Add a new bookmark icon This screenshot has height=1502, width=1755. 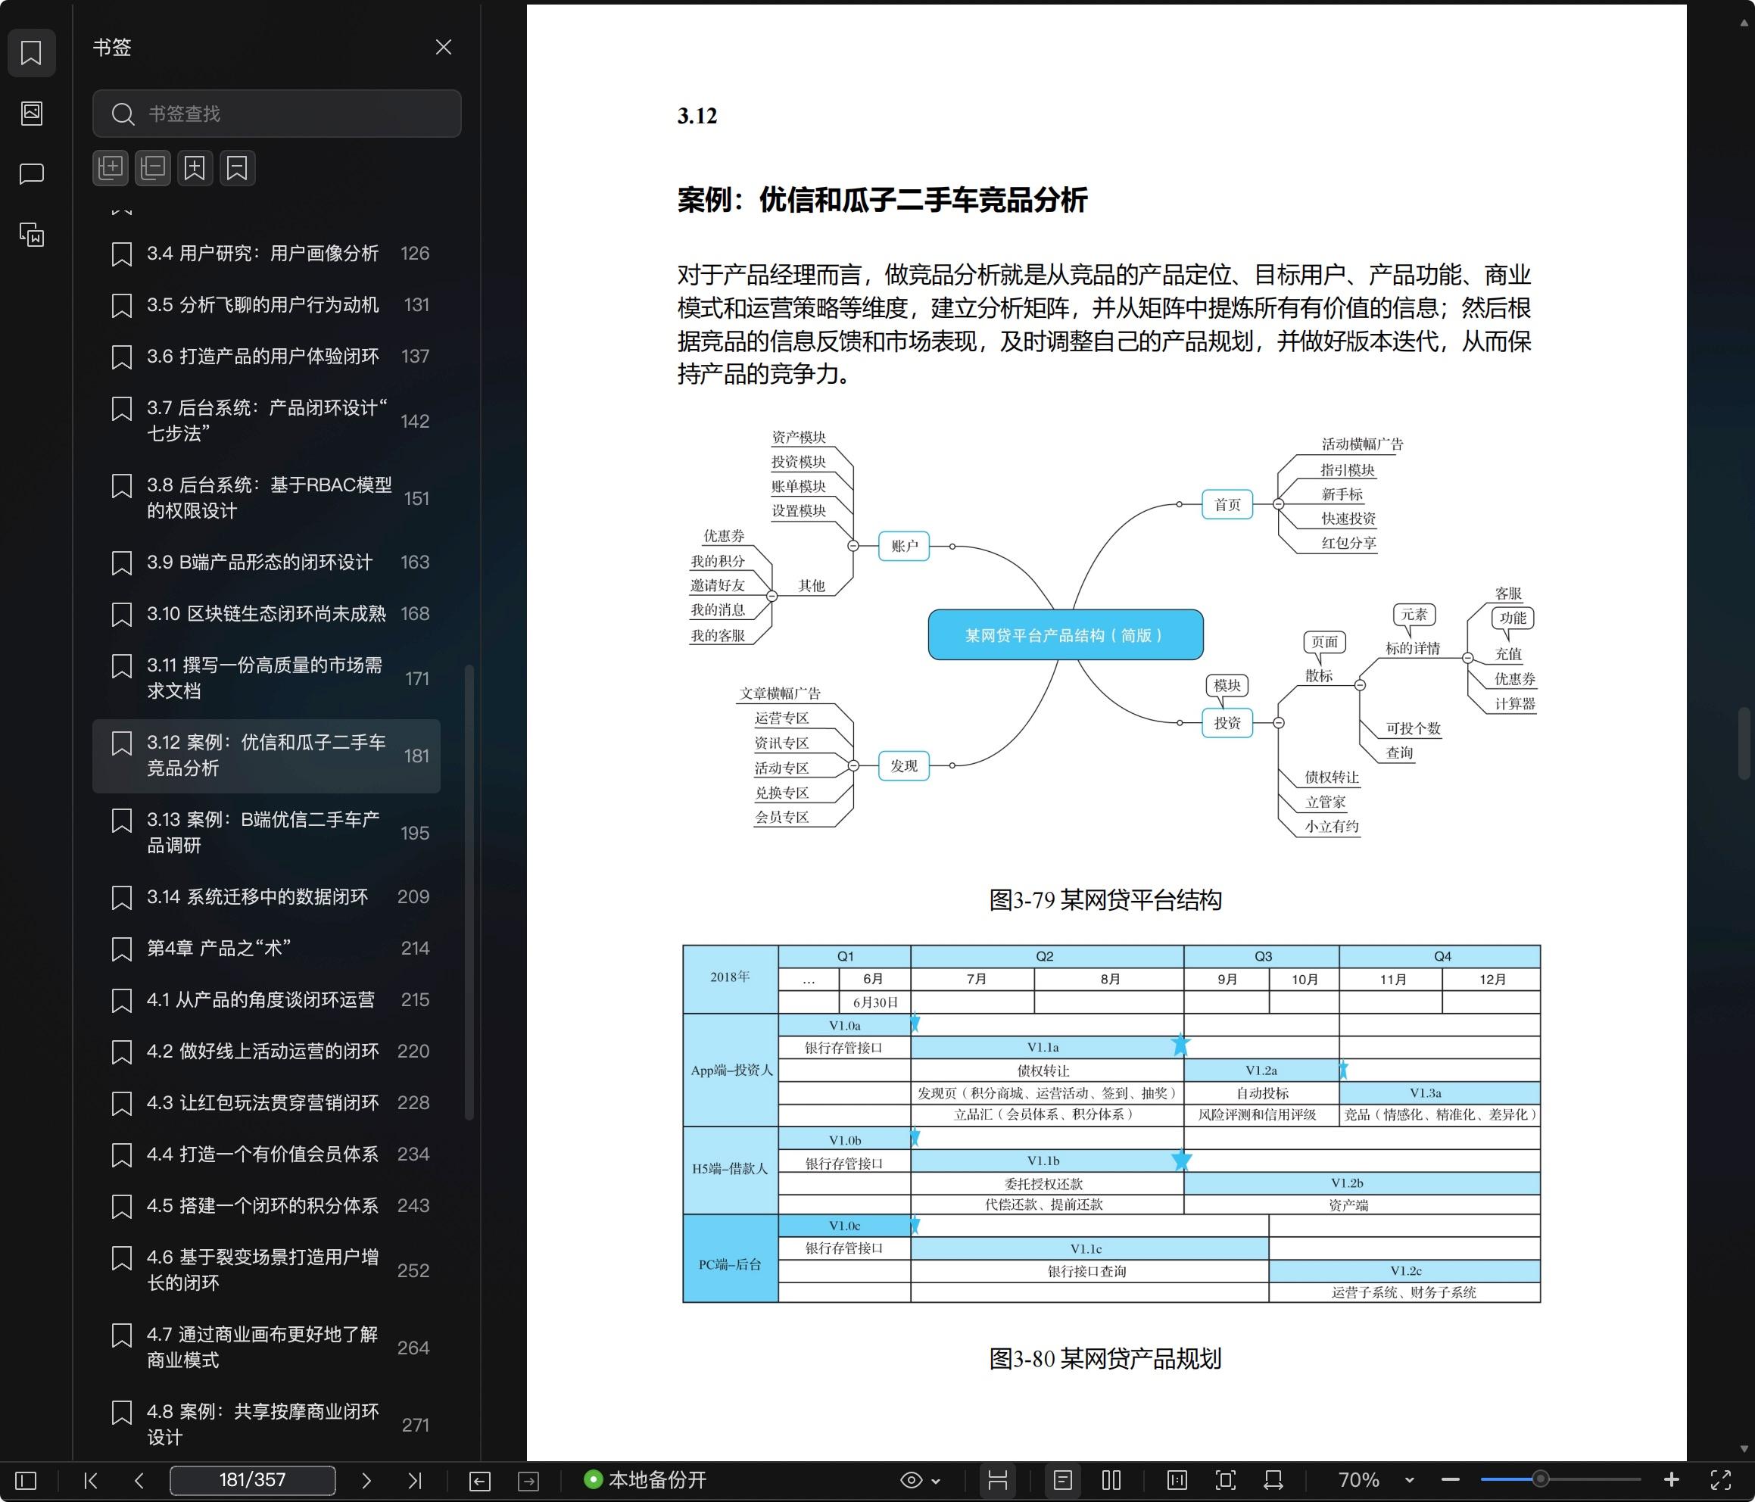195,168
